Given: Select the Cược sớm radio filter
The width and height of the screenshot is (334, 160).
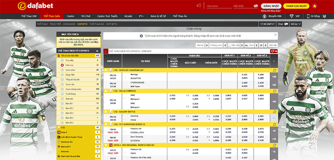Looking at the screenshot, I should (62, 70).
